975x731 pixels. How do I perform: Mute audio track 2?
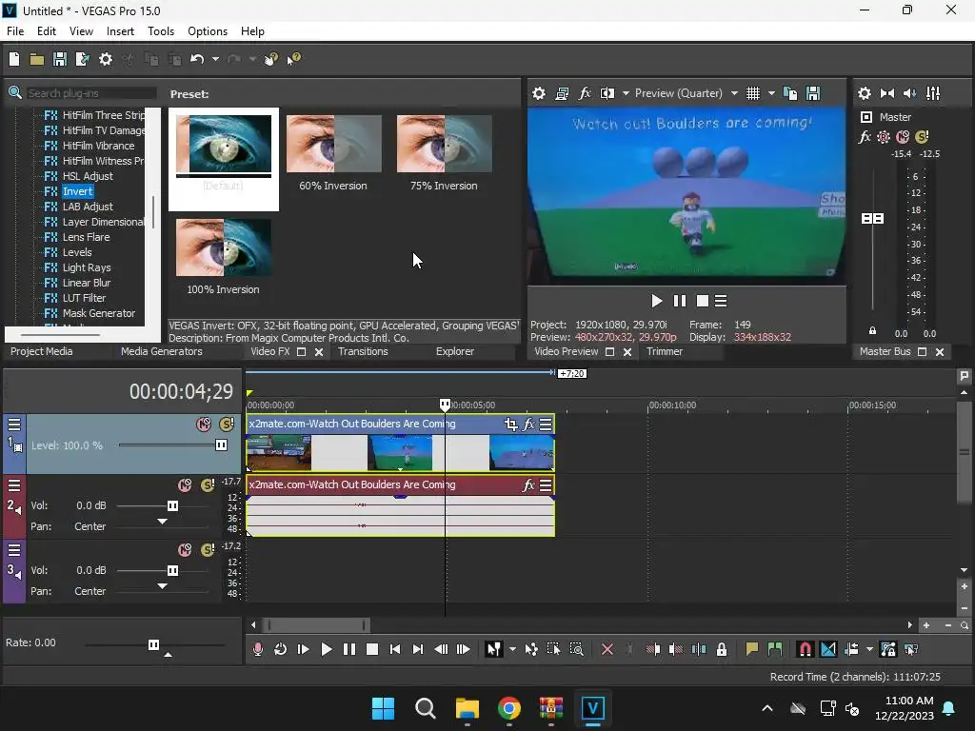pyautogui.click(x=185, y=485)
